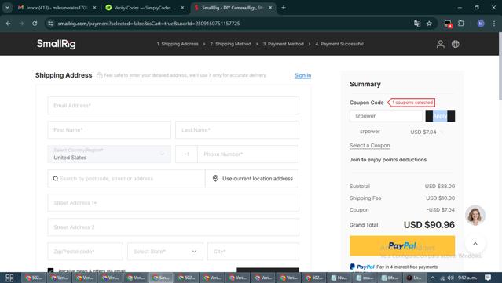Expand the srpower coupon amount arrow

(x=442, y=132)
